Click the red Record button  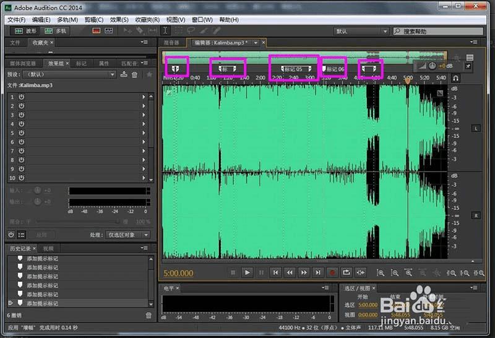[x=332, y=272]
